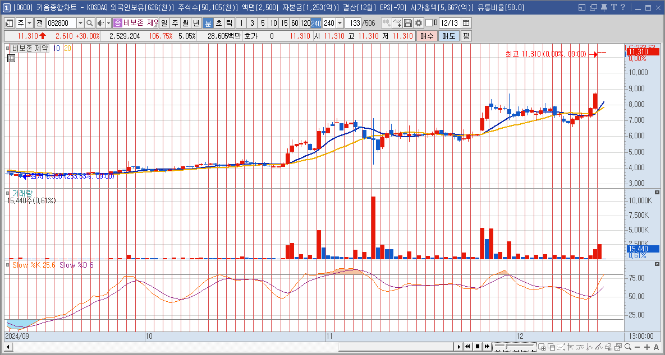
Task: Select the 틱 (tick) chart period
Action: pos(229,24)
